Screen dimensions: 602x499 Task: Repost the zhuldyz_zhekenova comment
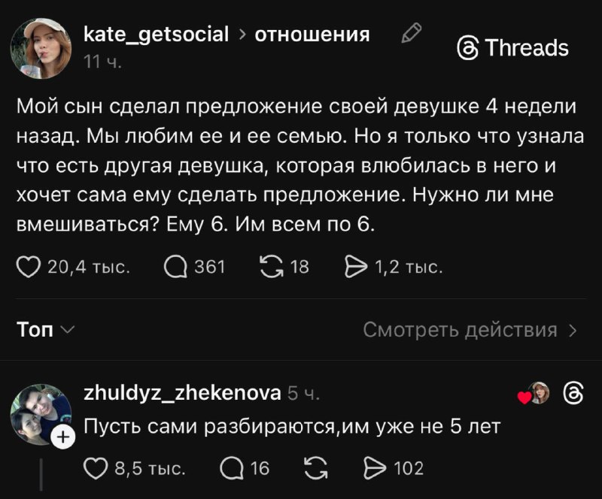point(315,468)
